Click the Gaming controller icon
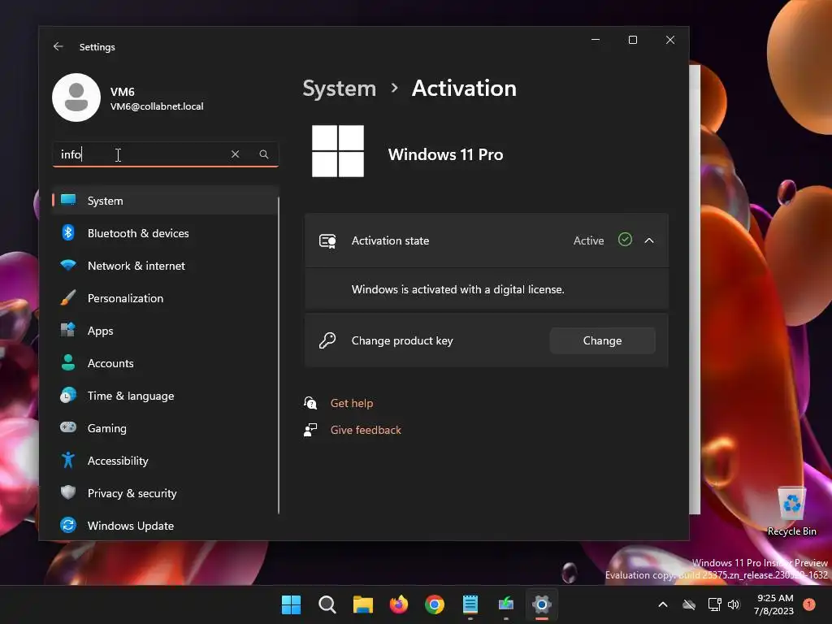The width and height of the screenshot is (832, 624). click(x=68, y=427)
